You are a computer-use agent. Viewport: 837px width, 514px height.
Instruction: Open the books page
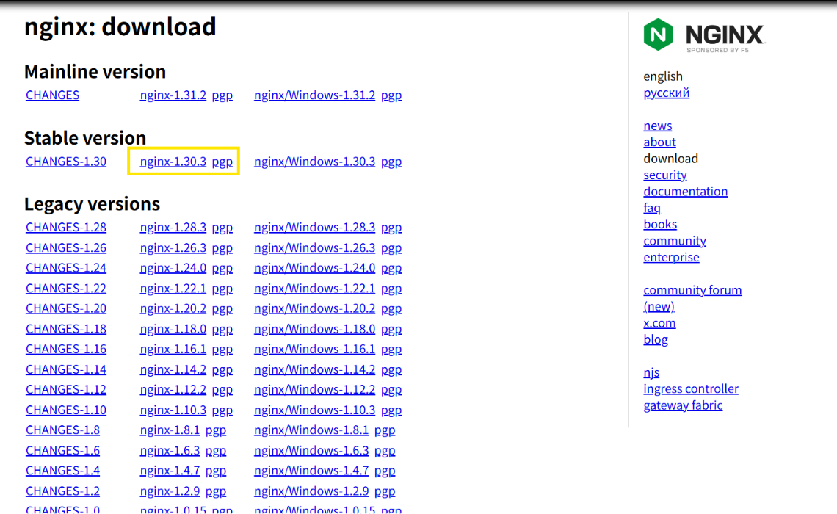point(660,224)
